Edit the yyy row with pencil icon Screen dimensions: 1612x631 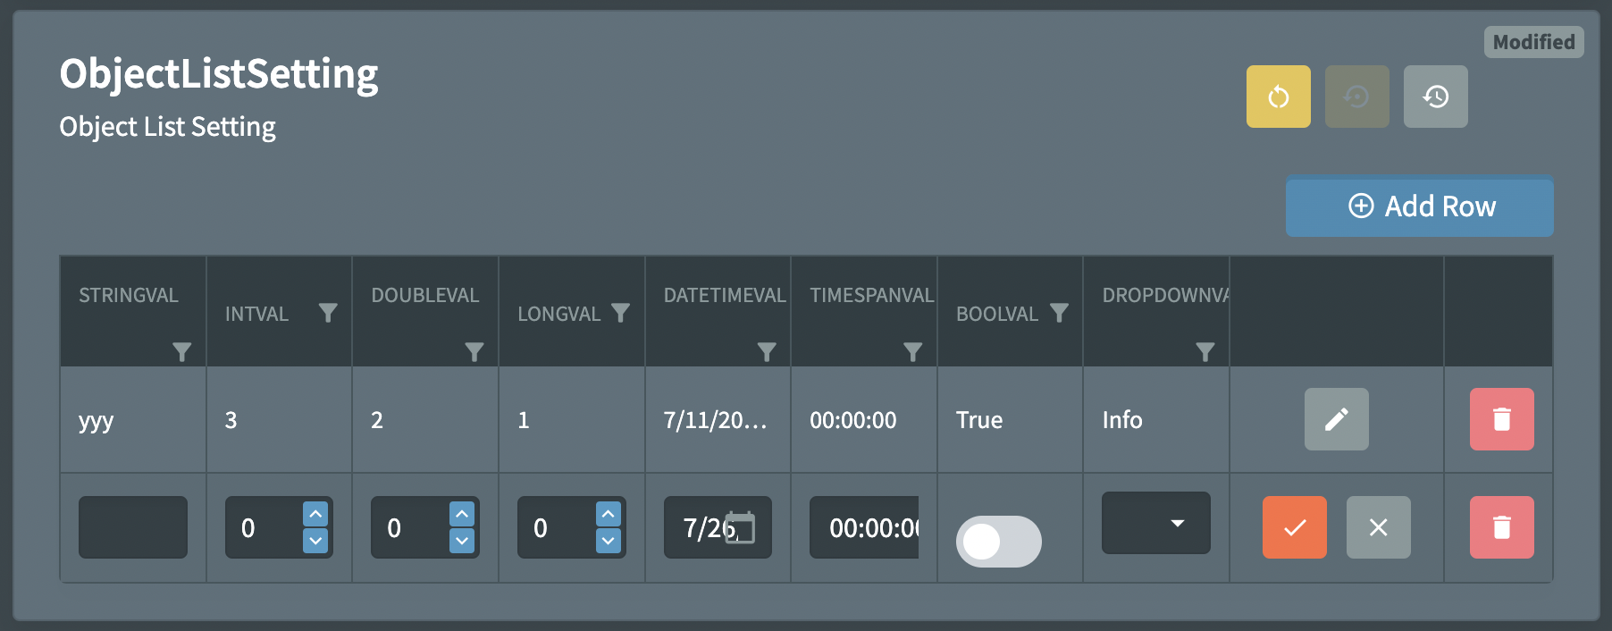coord(1336,419)
